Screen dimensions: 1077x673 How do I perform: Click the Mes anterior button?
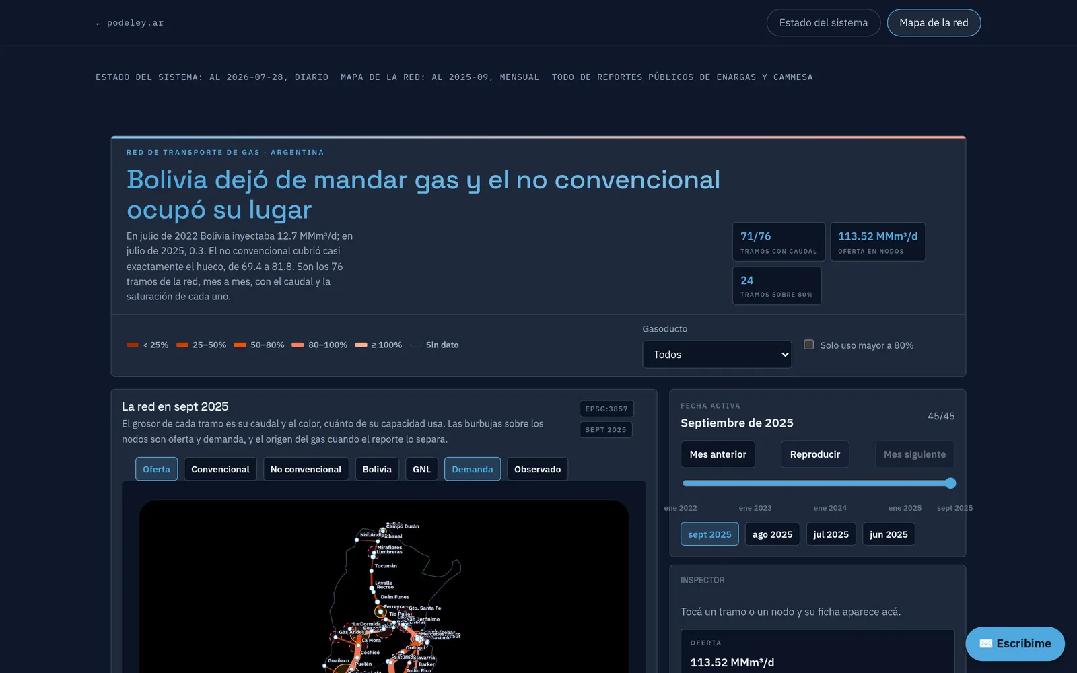[x=718, y=454]
